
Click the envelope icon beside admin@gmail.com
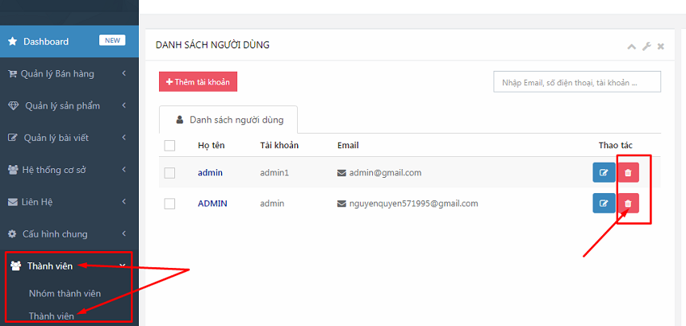click(x=341, y=173)
